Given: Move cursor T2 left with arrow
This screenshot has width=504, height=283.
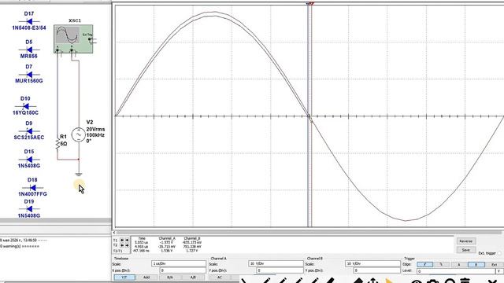Looking at the screenshot, I should coord(122,245).
